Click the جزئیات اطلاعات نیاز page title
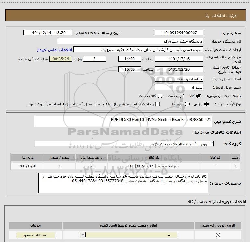This screenshot has height=242, width=250. (x=221, y=16)
